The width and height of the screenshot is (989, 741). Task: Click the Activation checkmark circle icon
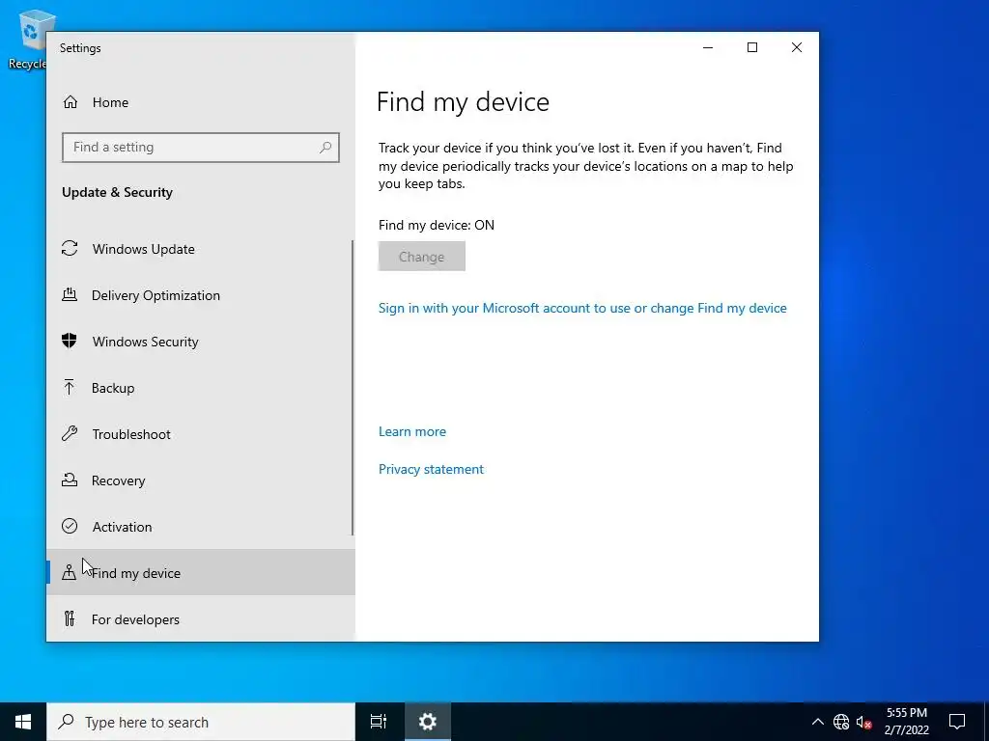pyautogui.click(x=70, y=526)
